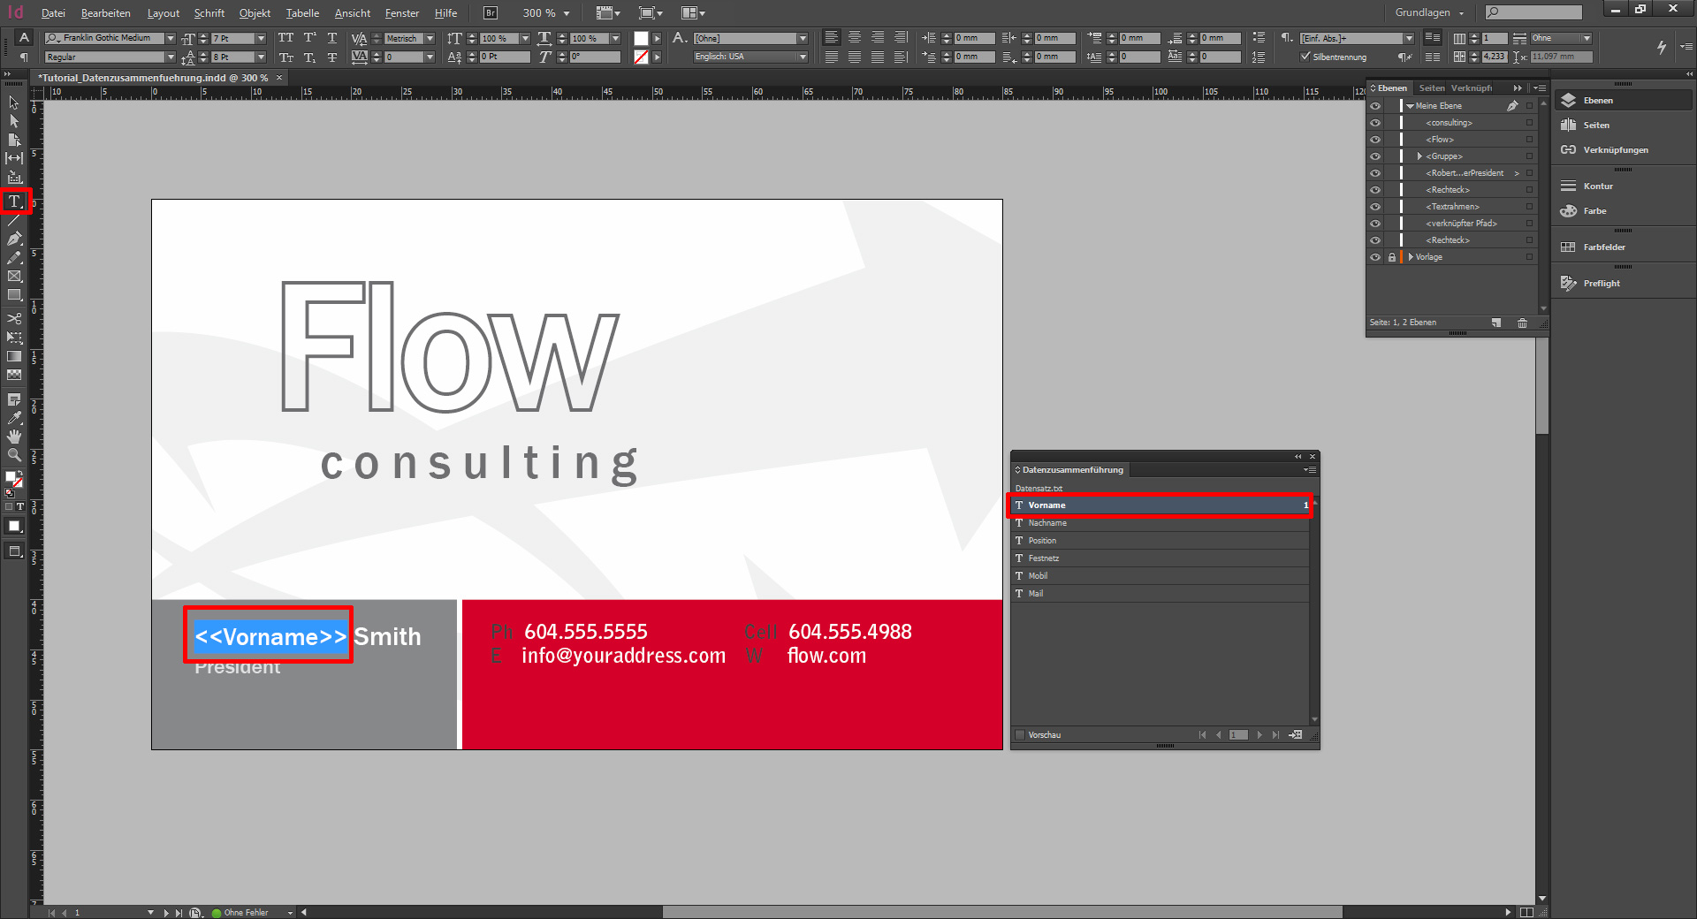Unlock the Vorlage layer
The image size is (1697, 919).
pyautogui.click(x=1393, y=257)
